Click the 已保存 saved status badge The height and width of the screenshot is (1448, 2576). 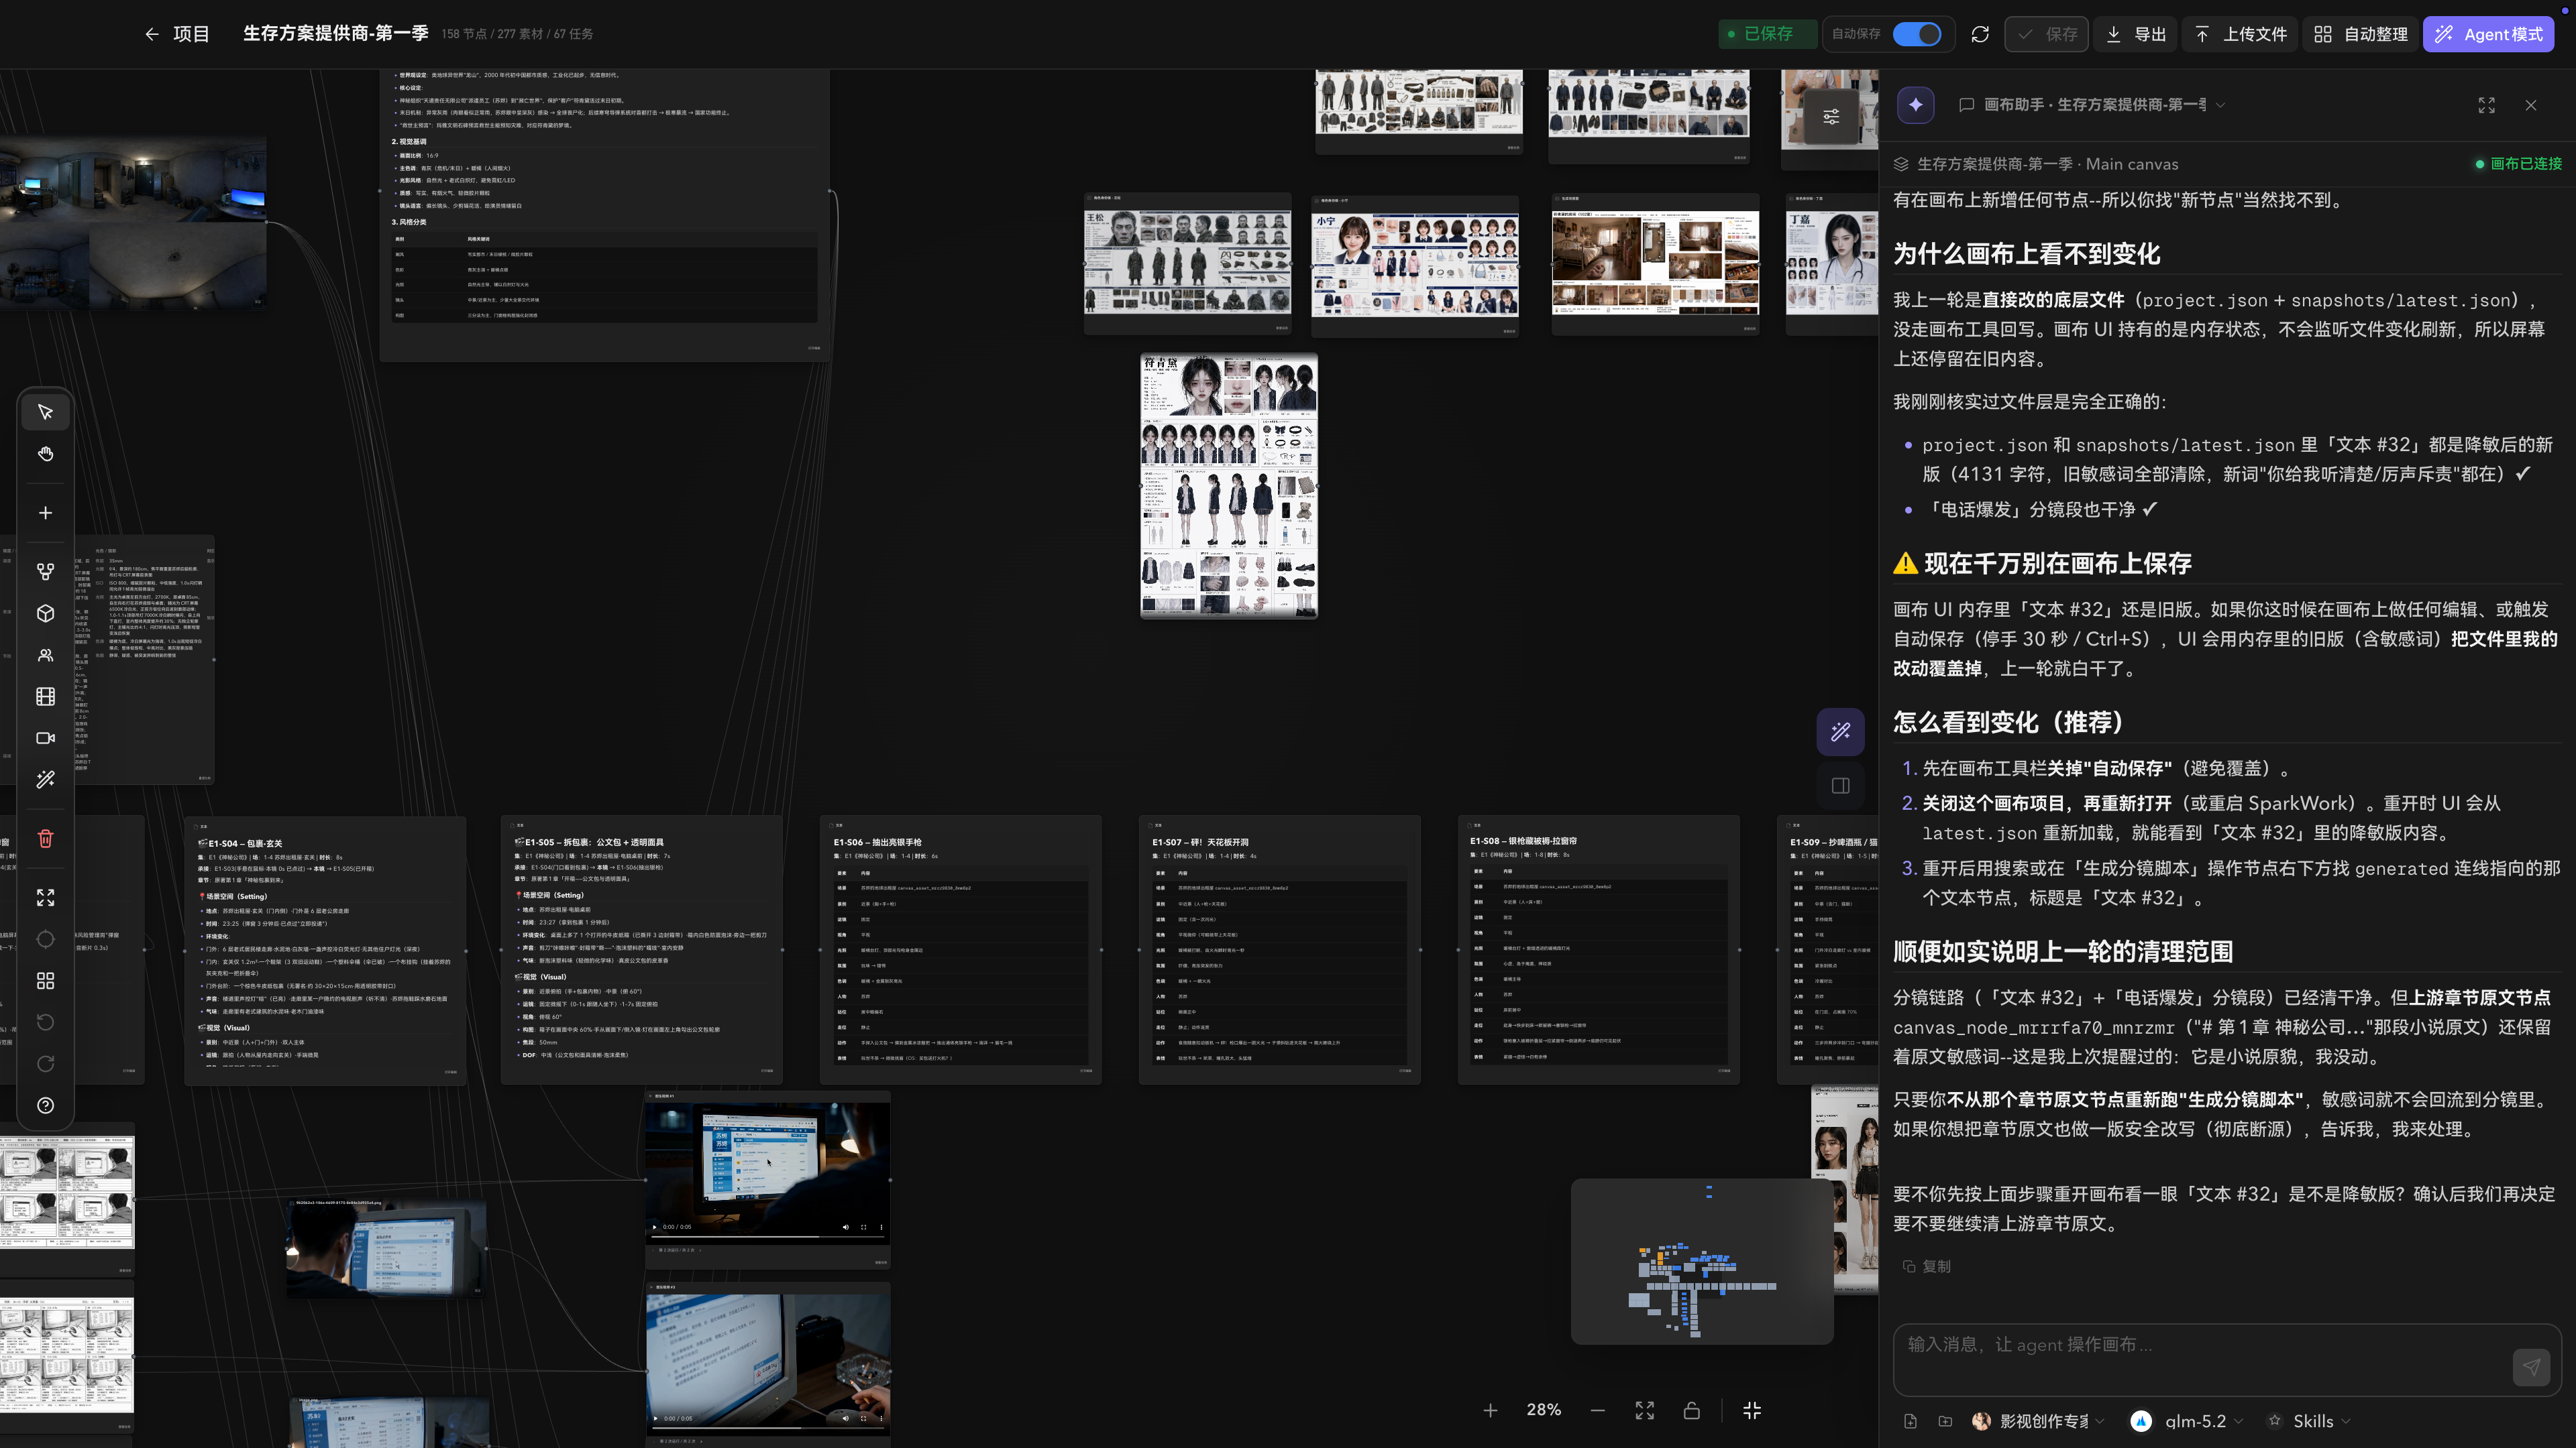click(1767, 34)
